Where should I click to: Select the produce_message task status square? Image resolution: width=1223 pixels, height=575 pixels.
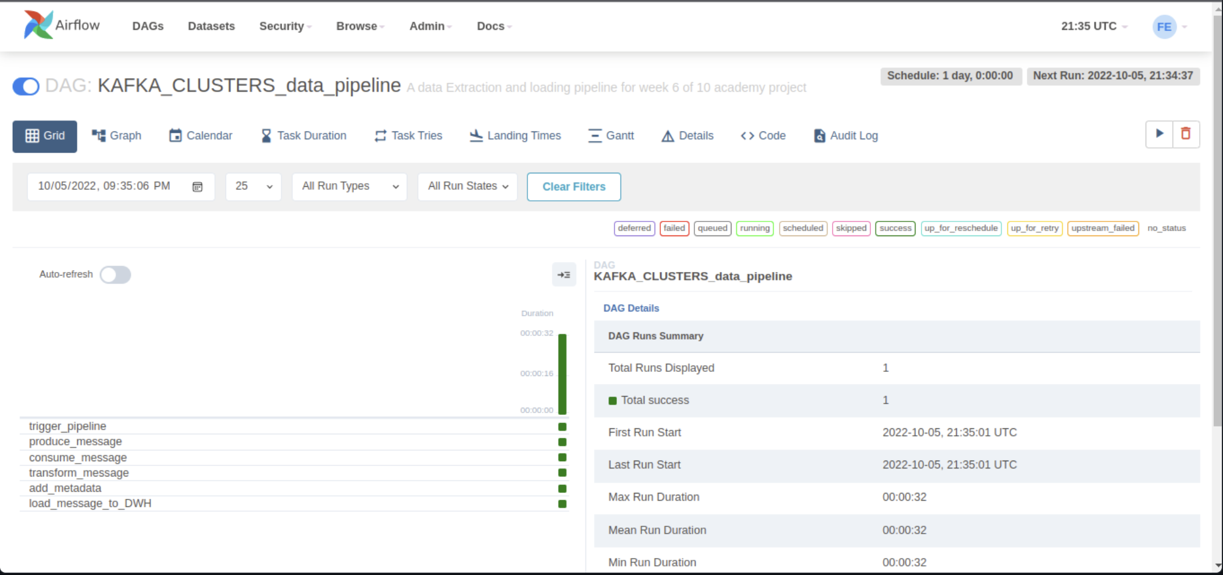562,442
